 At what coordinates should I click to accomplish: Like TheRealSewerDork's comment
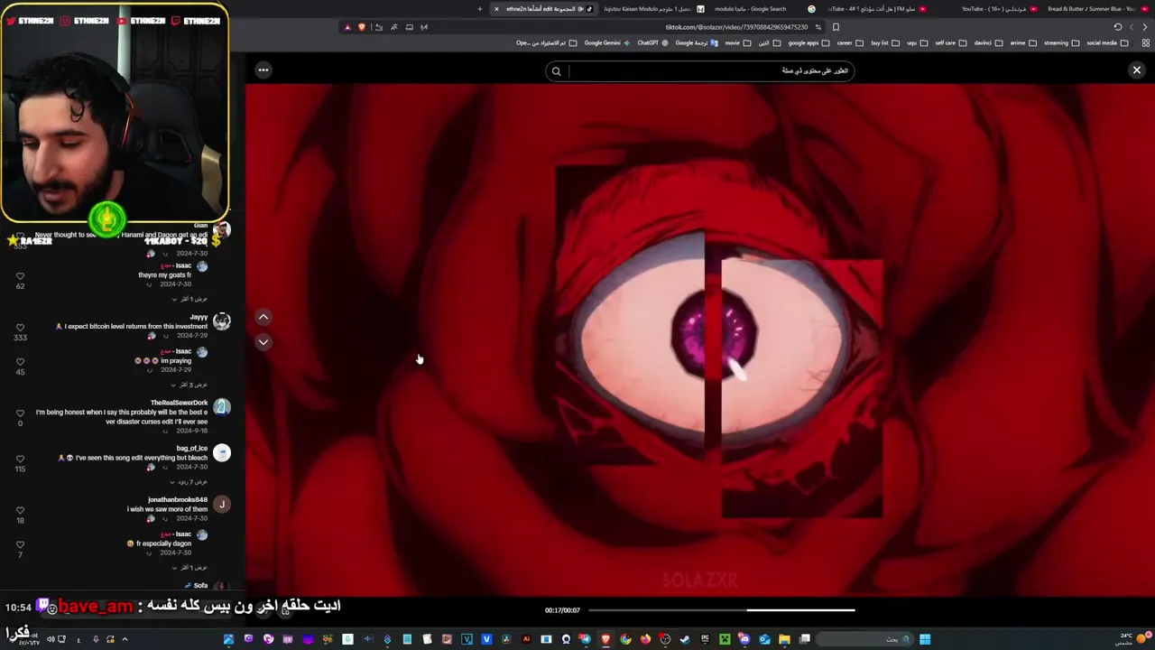click(x=20, y=413)
